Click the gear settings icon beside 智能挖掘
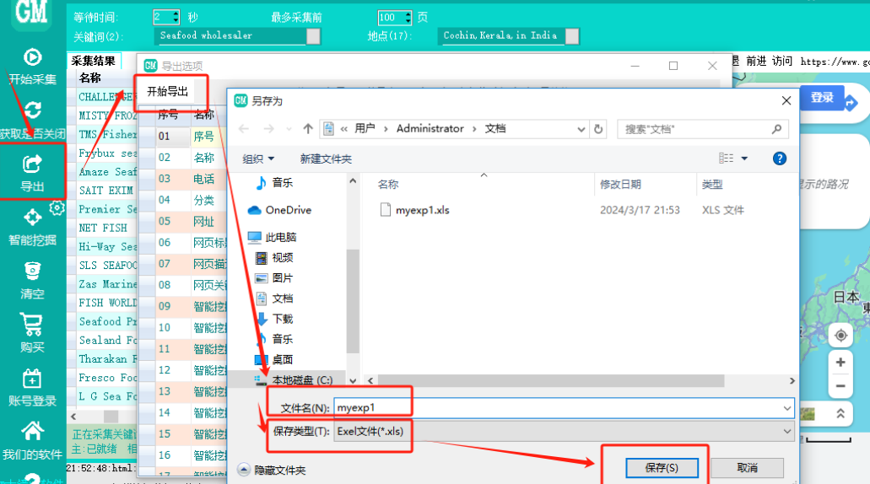Screen dimensions: 870x484 pyautogui.click(x=57, y=208)
